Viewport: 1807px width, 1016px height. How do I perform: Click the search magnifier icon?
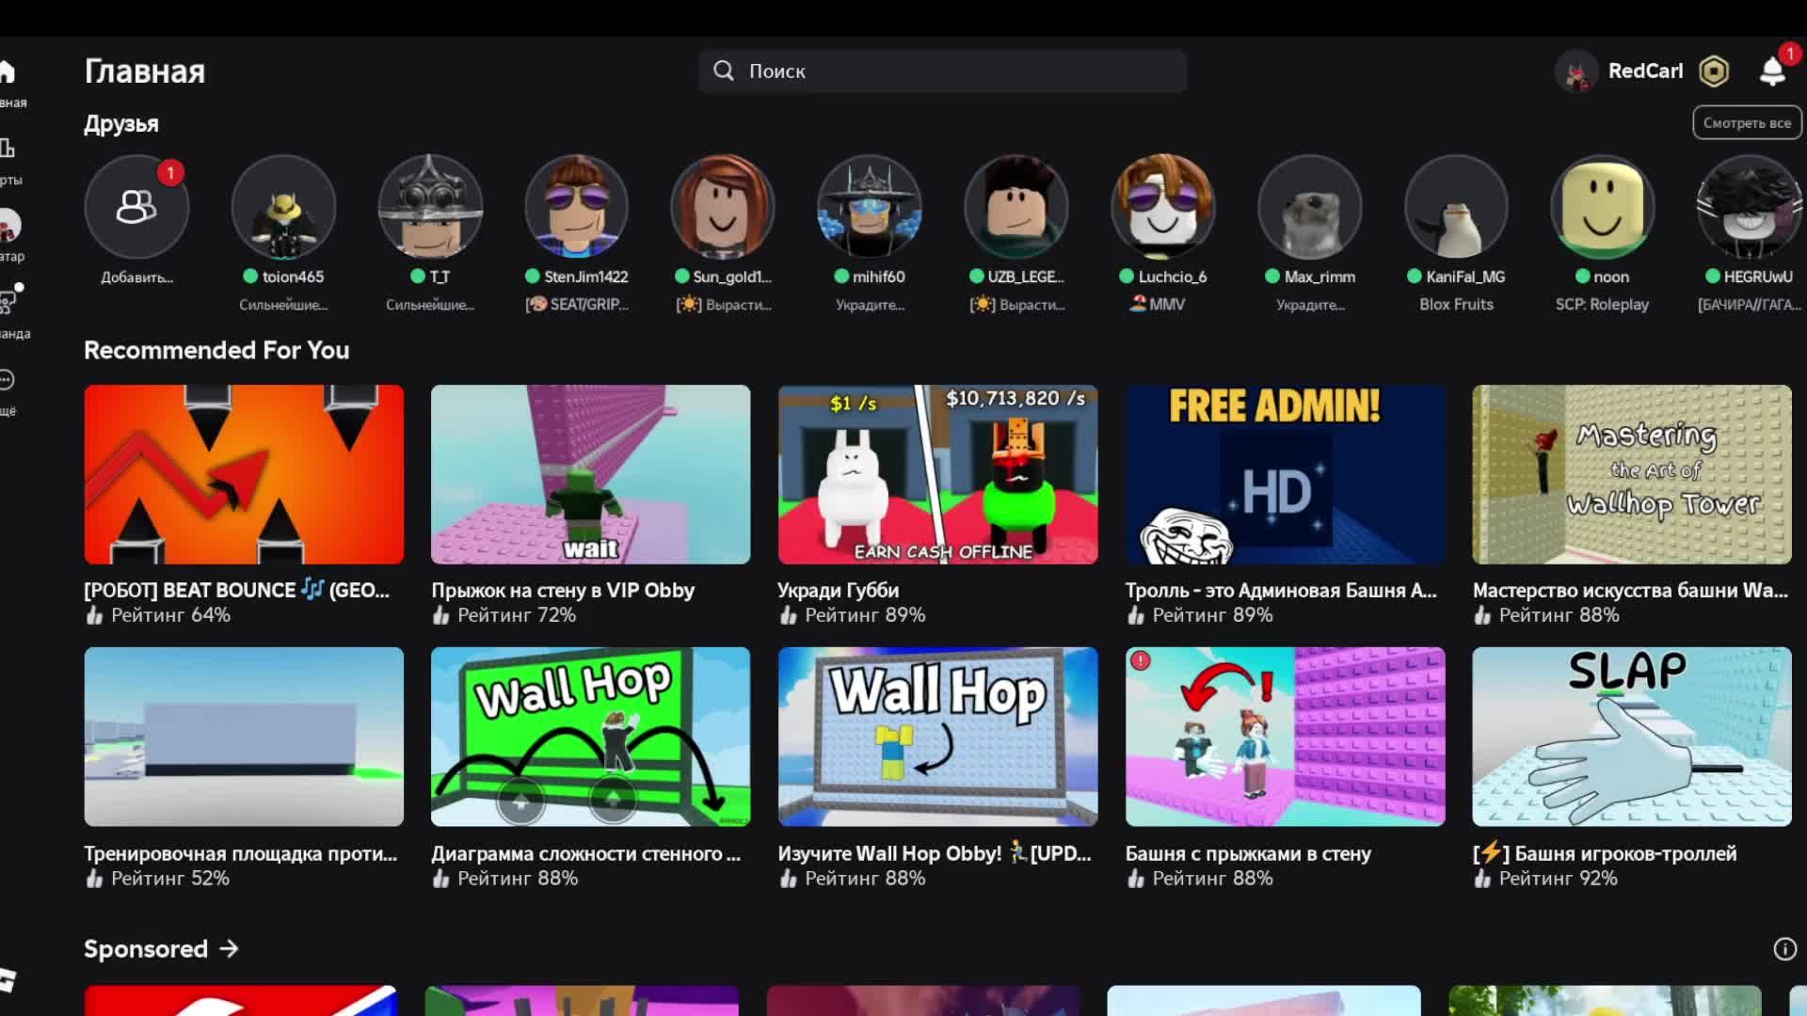[723, 71]
